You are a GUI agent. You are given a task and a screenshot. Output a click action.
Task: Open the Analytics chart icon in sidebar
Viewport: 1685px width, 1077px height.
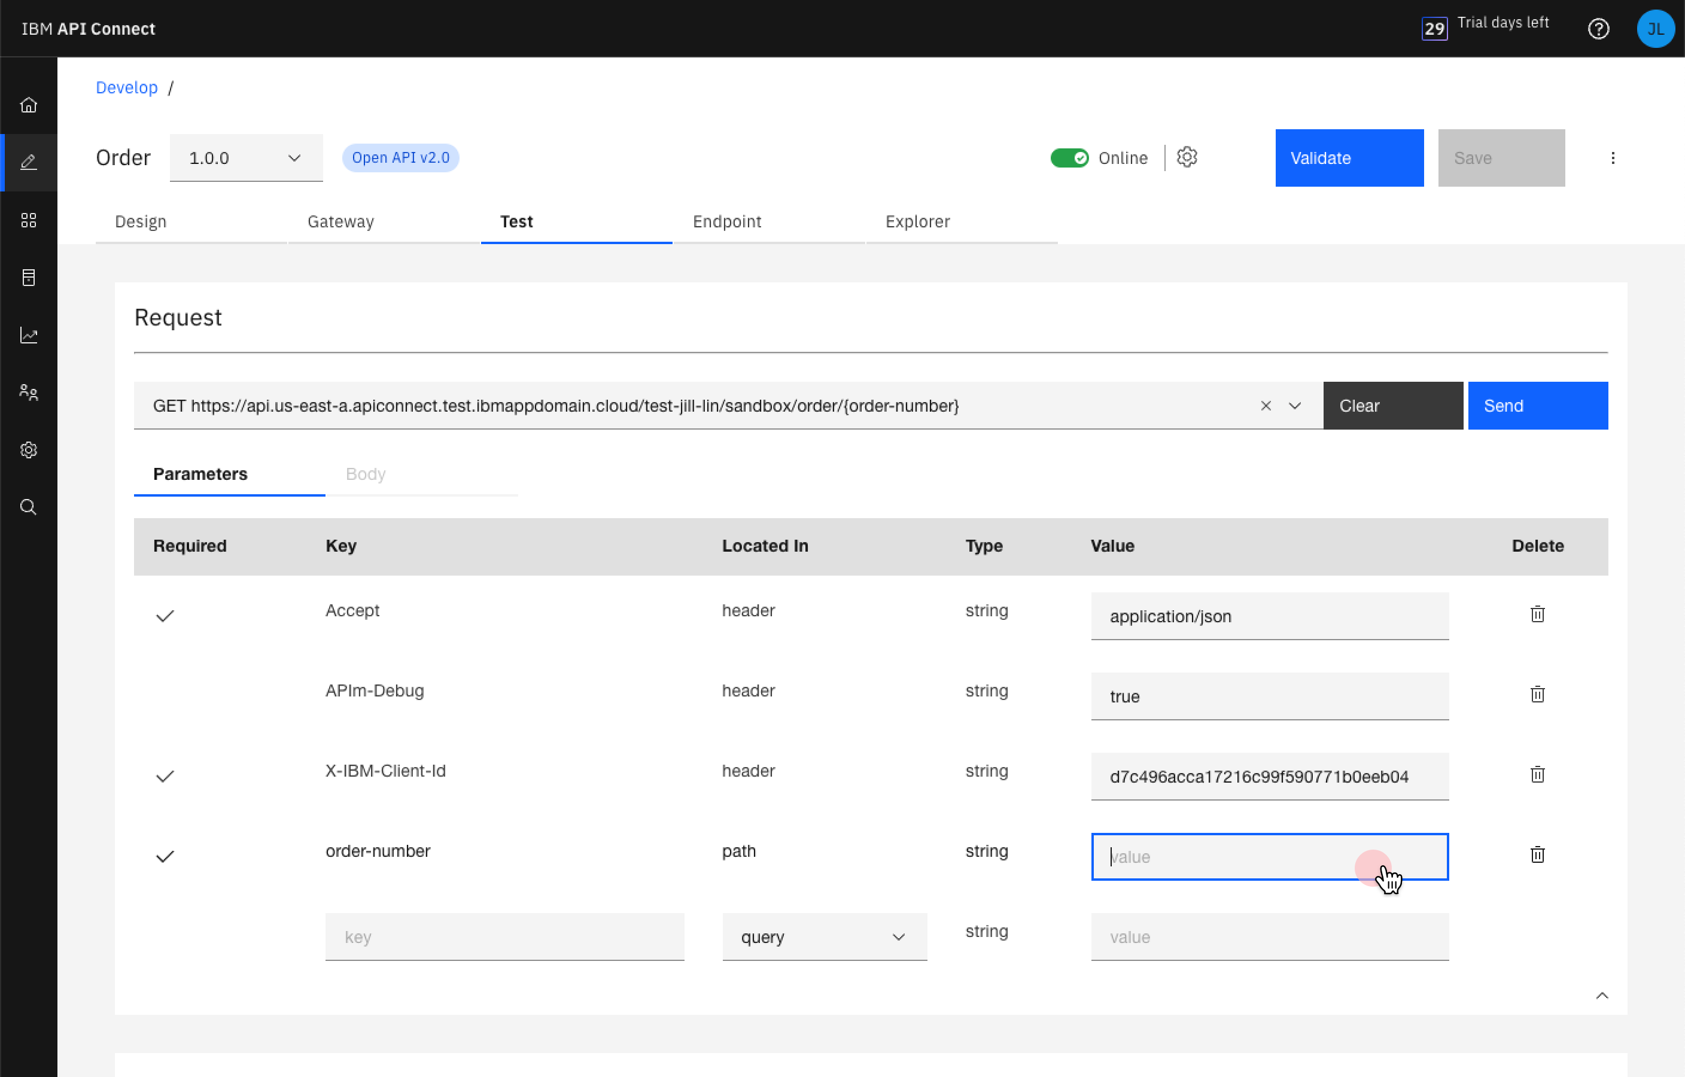pyautogui.click(x=28, y=335)
